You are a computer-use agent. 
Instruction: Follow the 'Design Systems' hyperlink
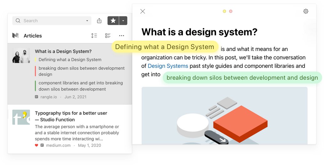coord(168,66)
